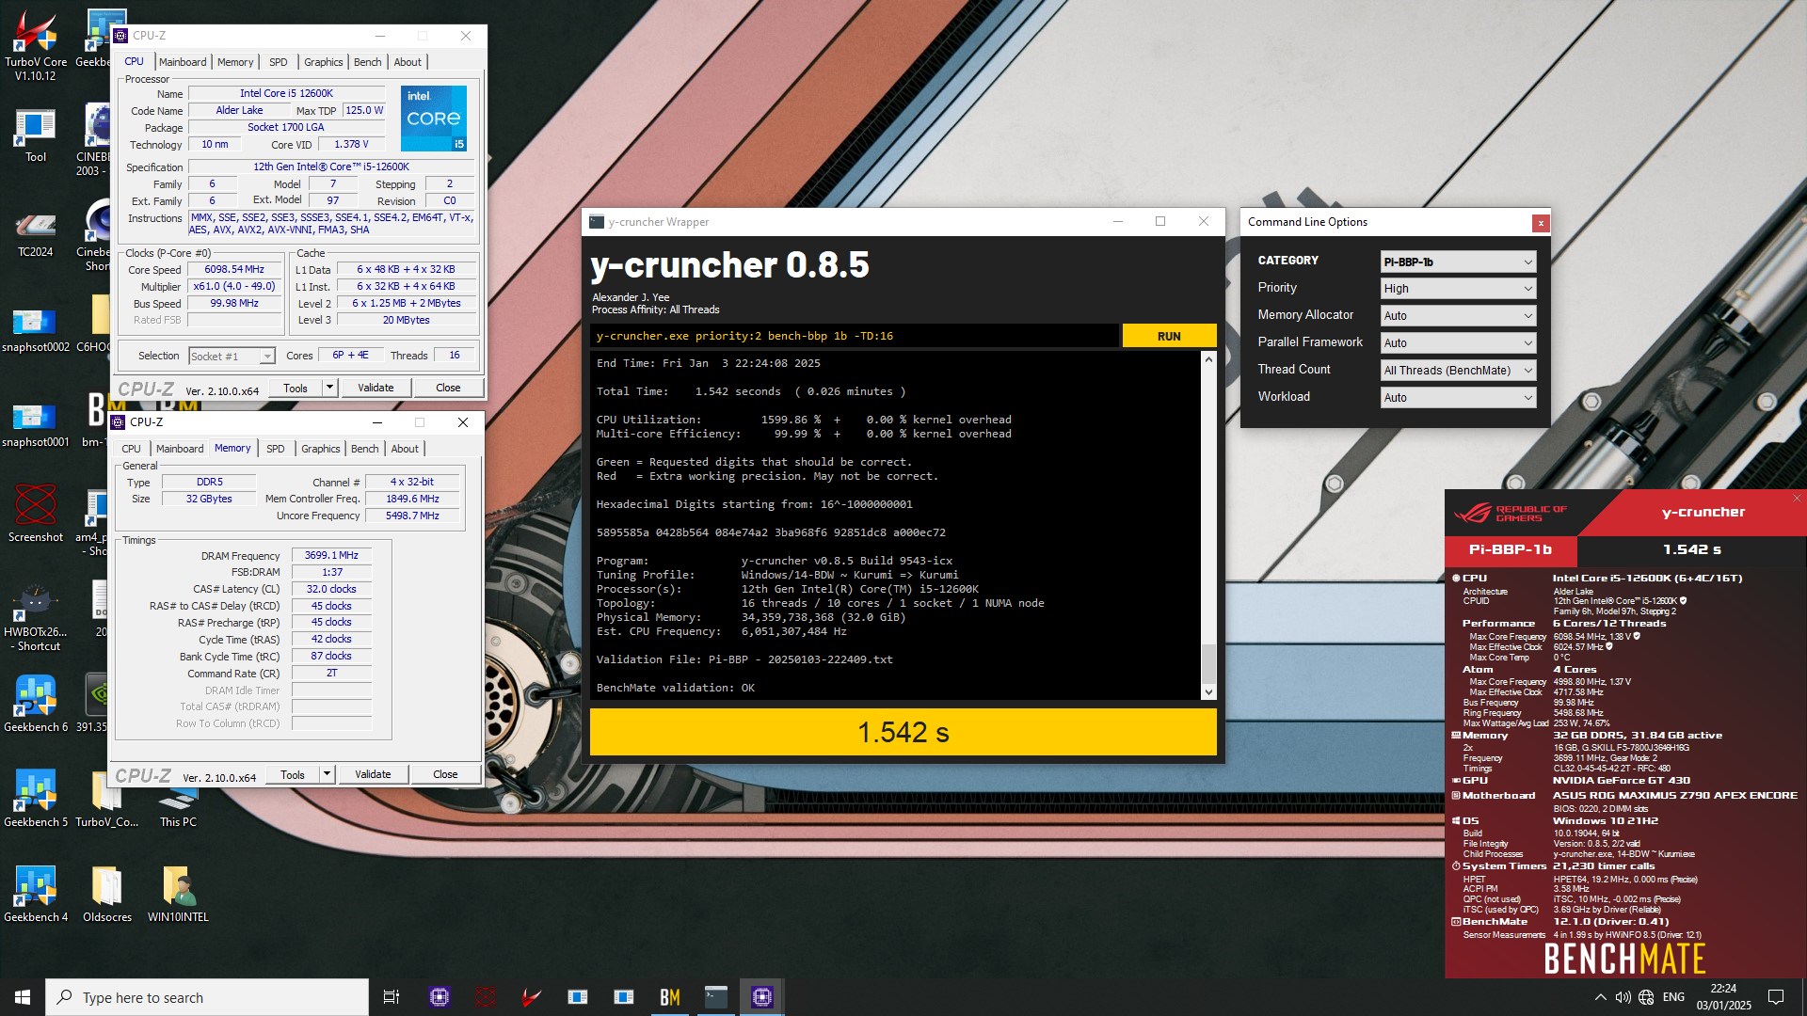Close the BenchMate result panel

1797,499
